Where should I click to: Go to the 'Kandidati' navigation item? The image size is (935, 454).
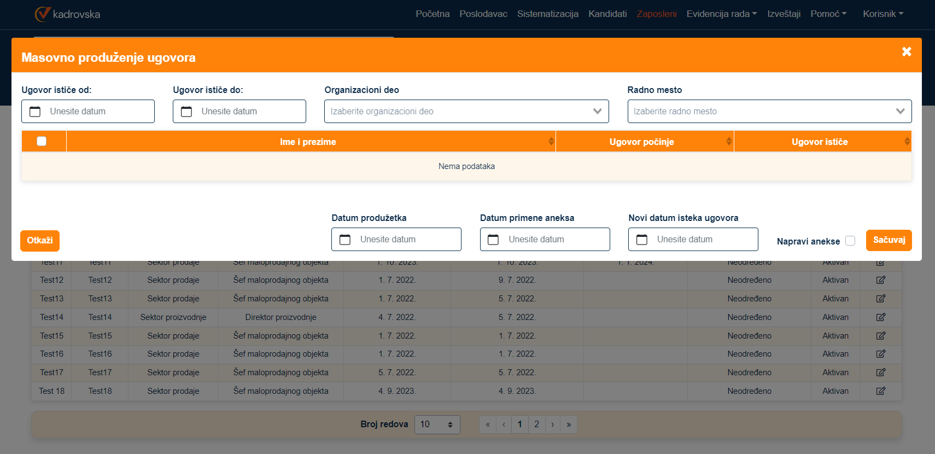click(x=607, y=14)
